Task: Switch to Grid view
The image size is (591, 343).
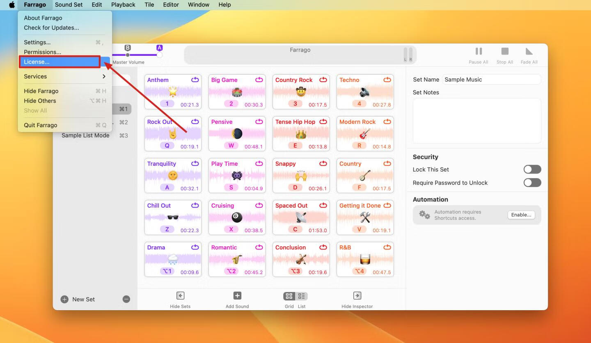Action: point(289,296)
